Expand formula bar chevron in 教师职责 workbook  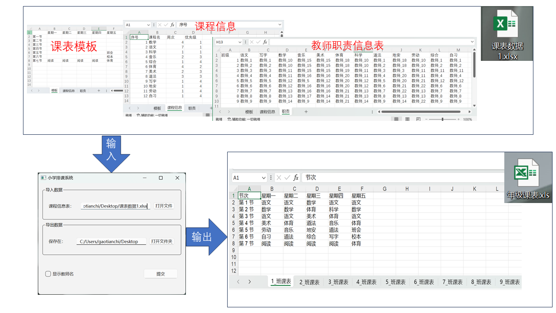click(x=473, y=42)
